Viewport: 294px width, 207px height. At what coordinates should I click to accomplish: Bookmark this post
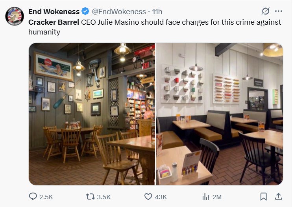[x=264, y=196]
